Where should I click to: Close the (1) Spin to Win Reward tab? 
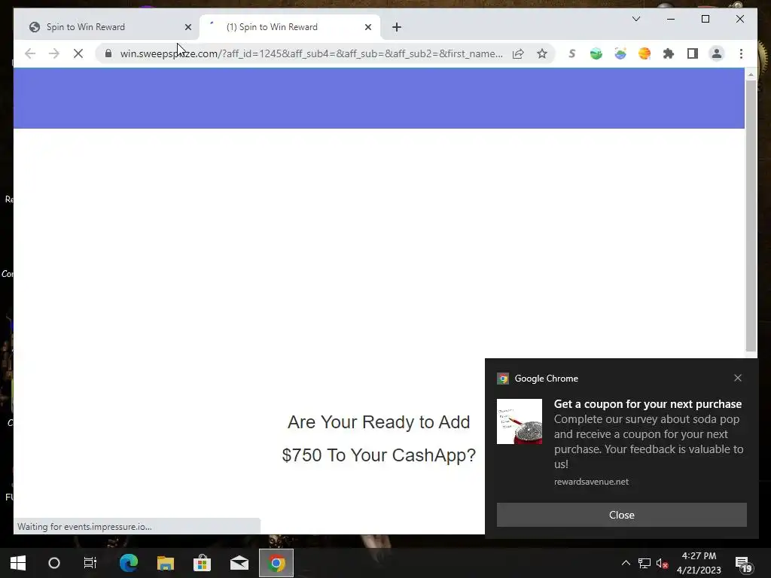point(367,27)
